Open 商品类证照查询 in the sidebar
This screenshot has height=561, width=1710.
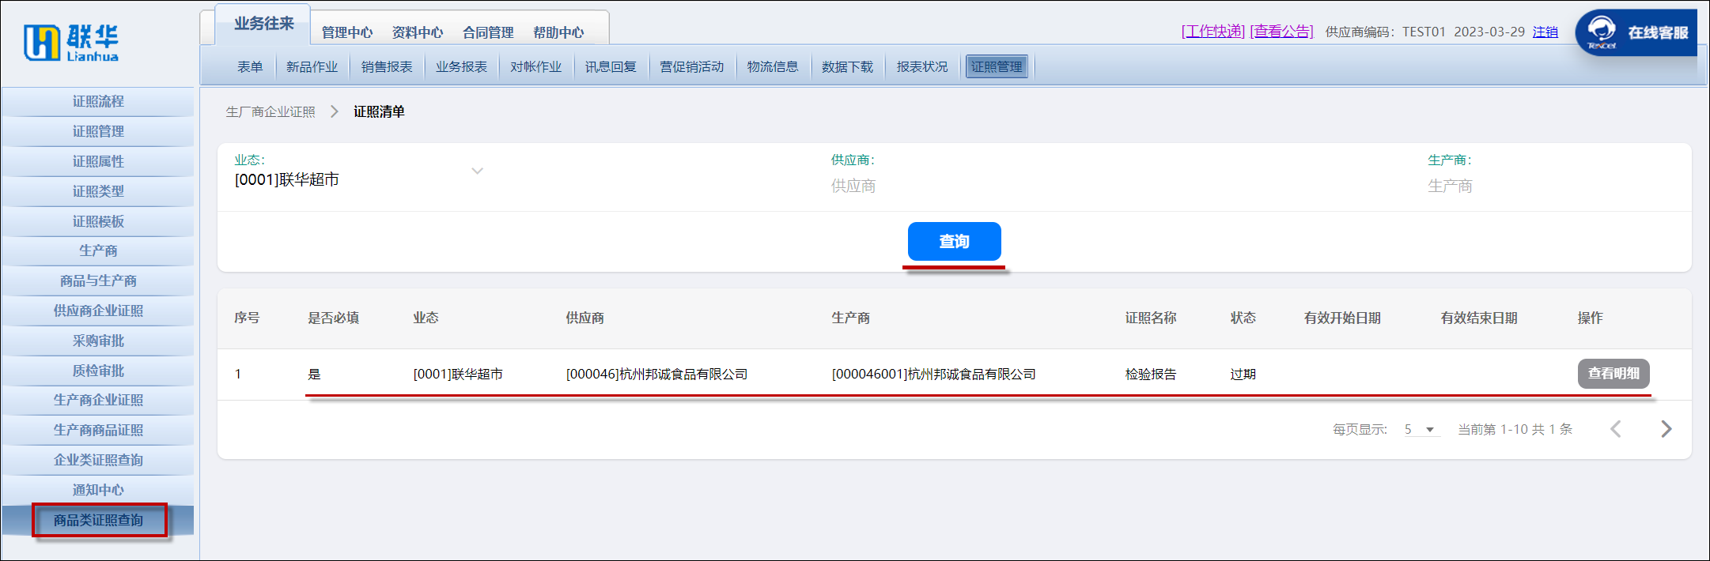(x=98, y=520)
